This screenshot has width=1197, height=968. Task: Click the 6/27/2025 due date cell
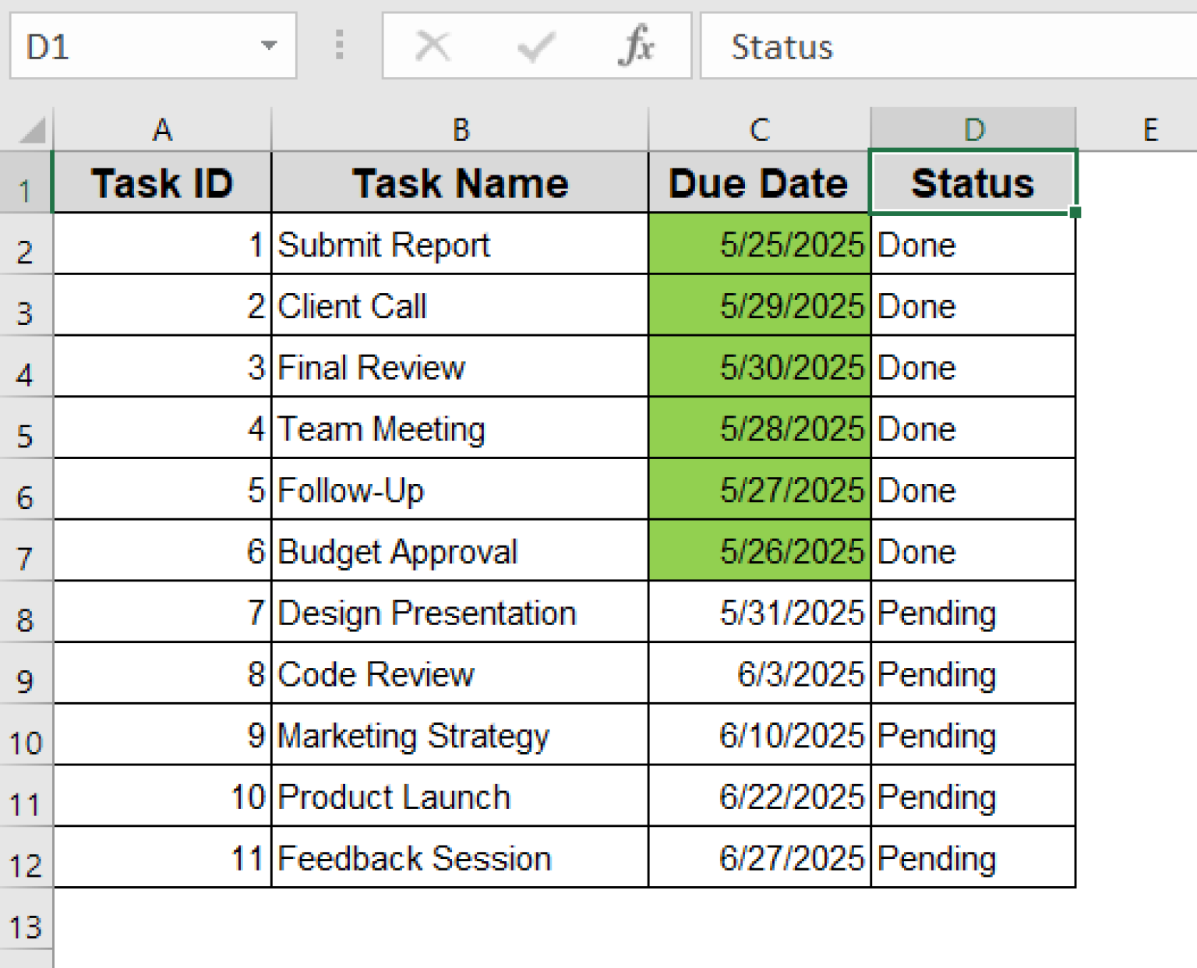coord(759,858)
